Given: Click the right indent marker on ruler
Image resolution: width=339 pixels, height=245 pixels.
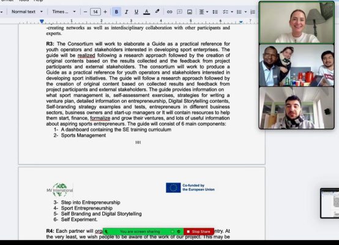Looking at the screenshot, I should tap(241, 21).
